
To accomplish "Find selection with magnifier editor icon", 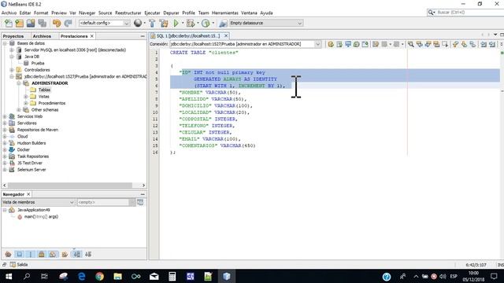I will coord(411,44).
